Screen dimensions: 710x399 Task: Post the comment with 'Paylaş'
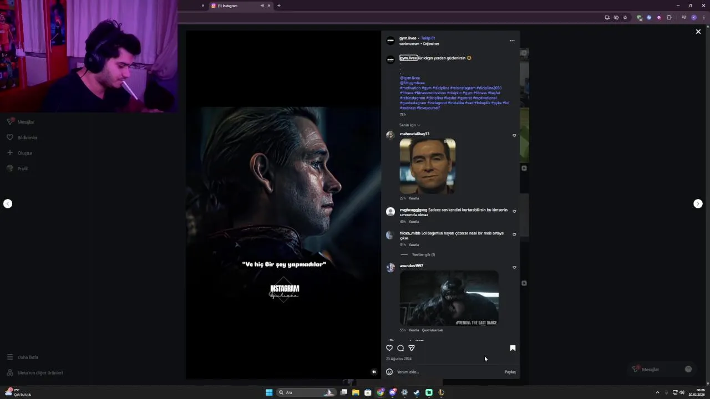510,372
